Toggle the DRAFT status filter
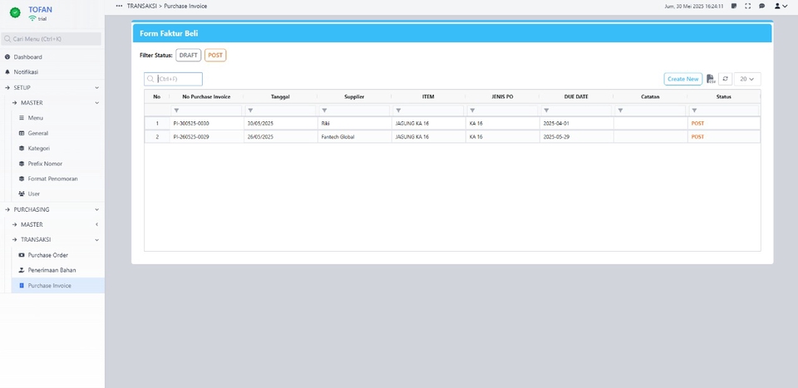The image size is (798, 388). point(189,56)
